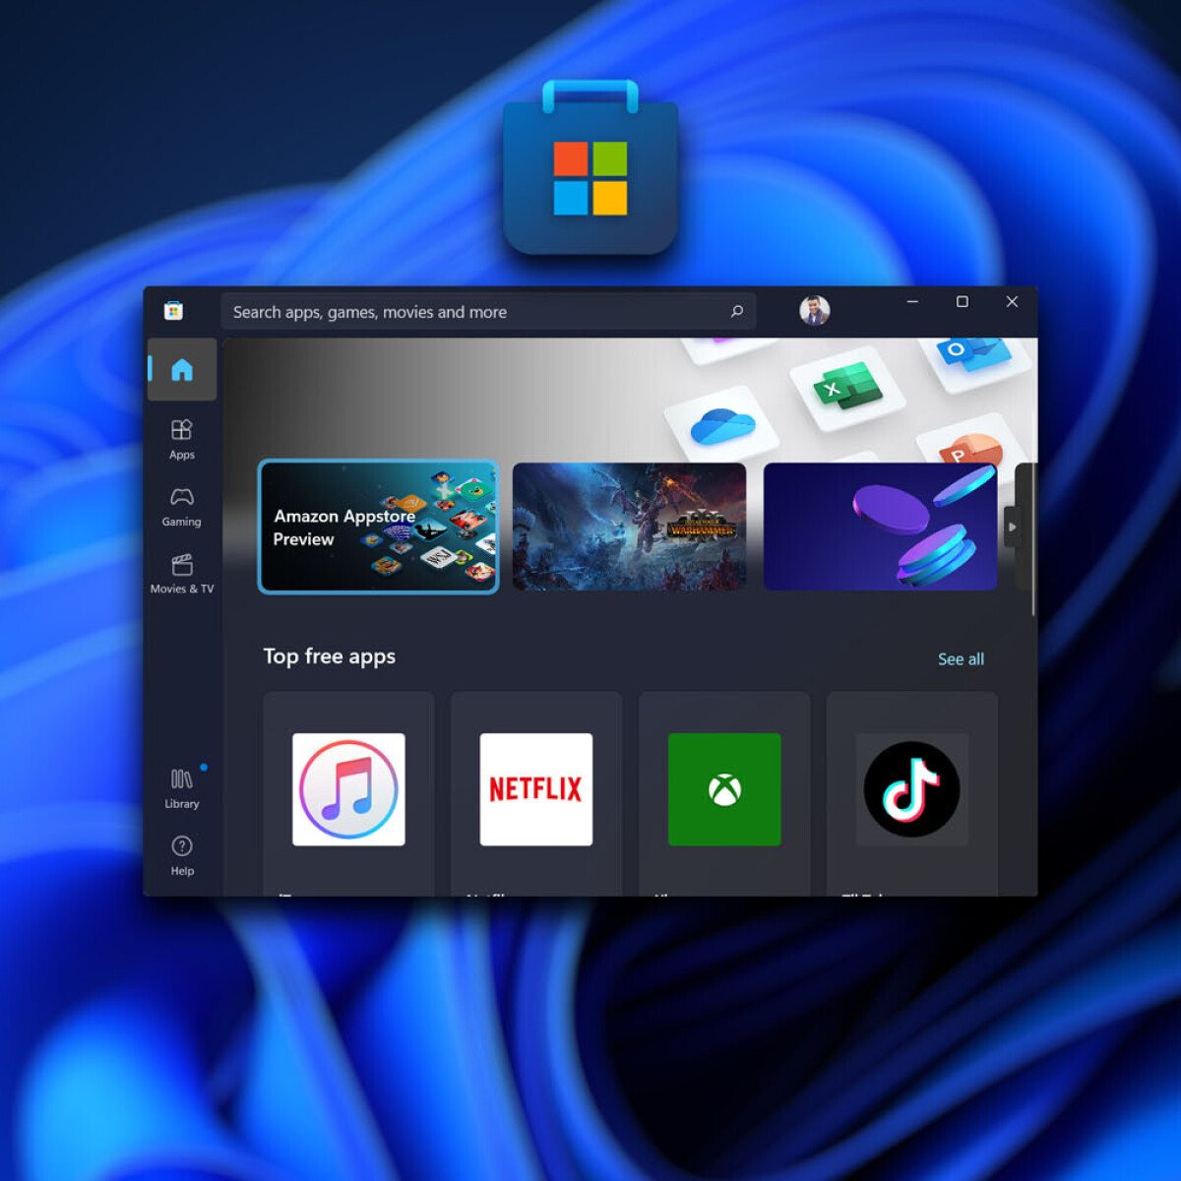1181x1181 pixels.
Task: Open the Xbox app tile
Action: (x=724, y=793)
